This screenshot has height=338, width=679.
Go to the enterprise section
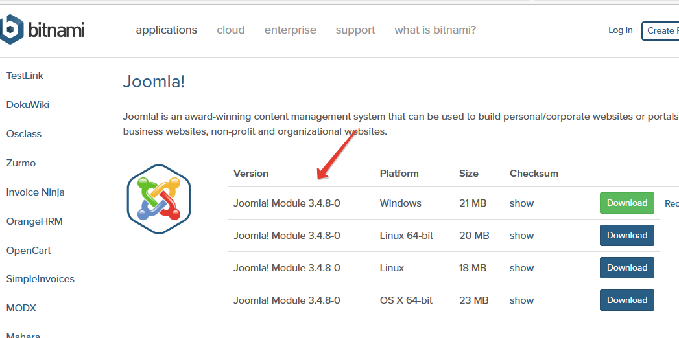[x=290, y=30]
